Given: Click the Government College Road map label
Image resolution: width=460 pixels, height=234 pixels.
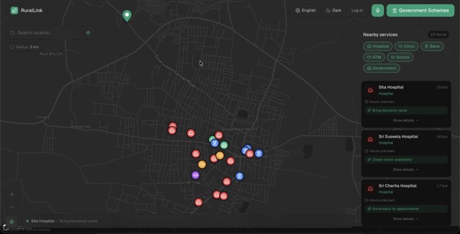Looking at the screenshot, I should click(175, 71).
